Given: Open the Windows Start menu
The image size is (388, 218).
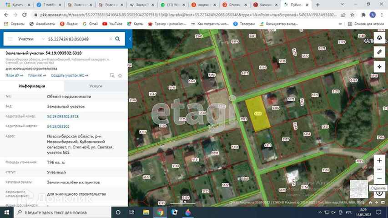Looking at the screenshot, I should (7, 212).
